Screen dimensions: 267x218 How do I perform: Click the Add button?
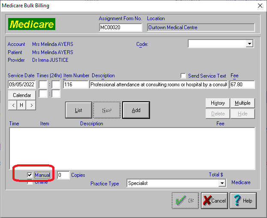coord(136,110)
